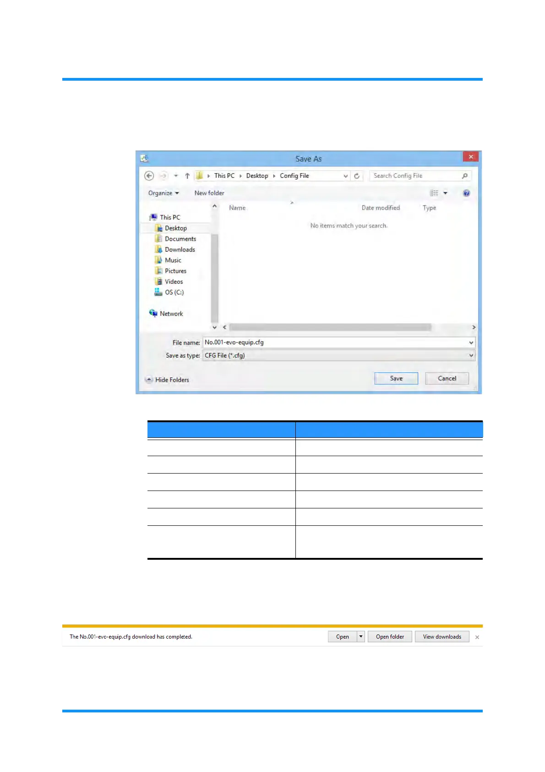
Task: Click the Forward navigation arrow
Action: pyautogui.click(x=163, y=176)
